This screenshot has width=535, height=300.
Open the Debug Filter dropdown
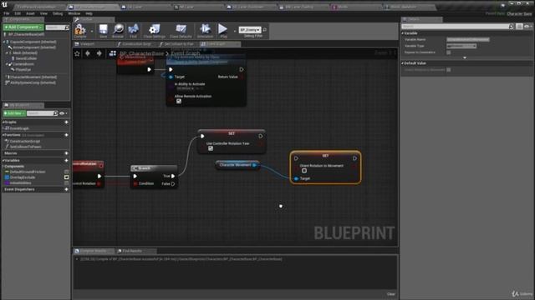pos(250,30)
